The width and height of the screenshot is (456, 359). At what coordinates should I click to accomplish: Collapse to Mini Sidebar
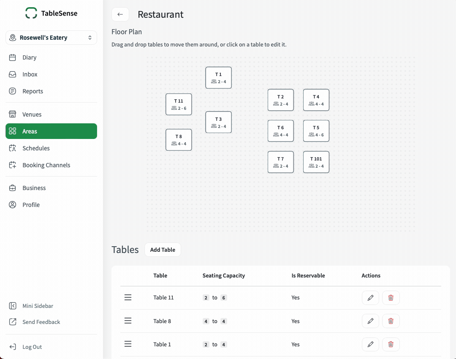[38, 306]
